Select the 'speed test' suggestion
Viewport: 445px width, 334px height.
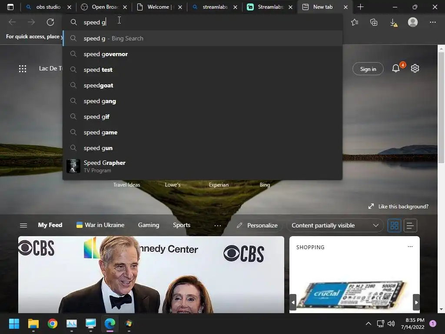(x=203, y=70)
